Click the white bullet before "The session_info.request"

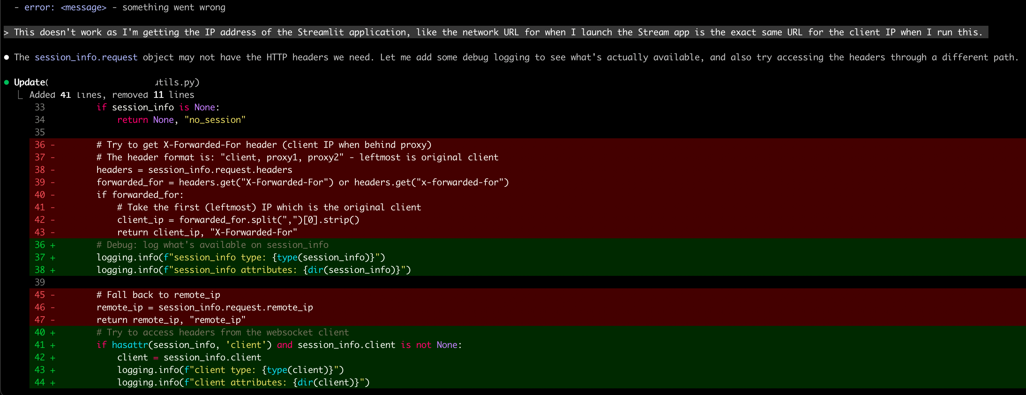click(6, 57)
